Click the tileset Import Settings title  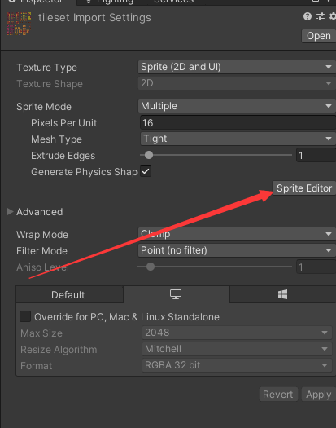[94, 18]
